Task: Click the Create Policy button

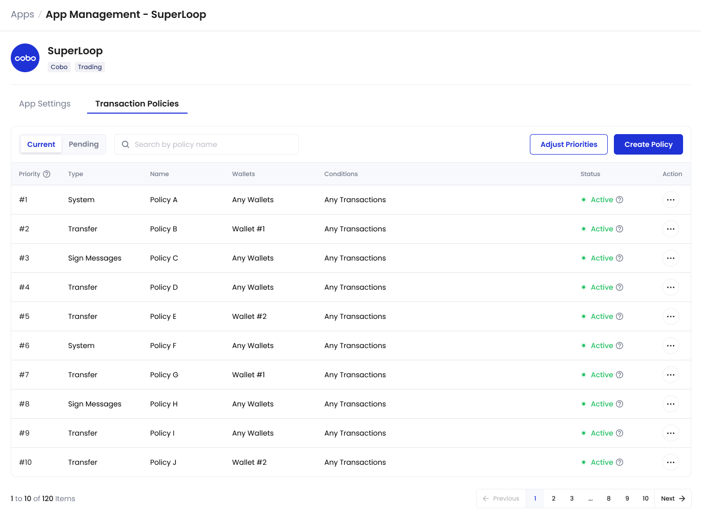Action: tap(648, 144)
